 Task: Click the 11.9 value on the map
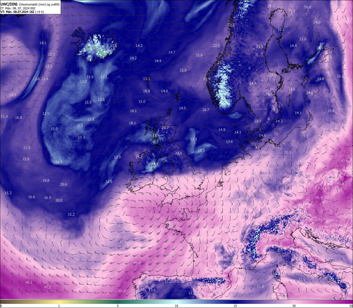(59, 162)
